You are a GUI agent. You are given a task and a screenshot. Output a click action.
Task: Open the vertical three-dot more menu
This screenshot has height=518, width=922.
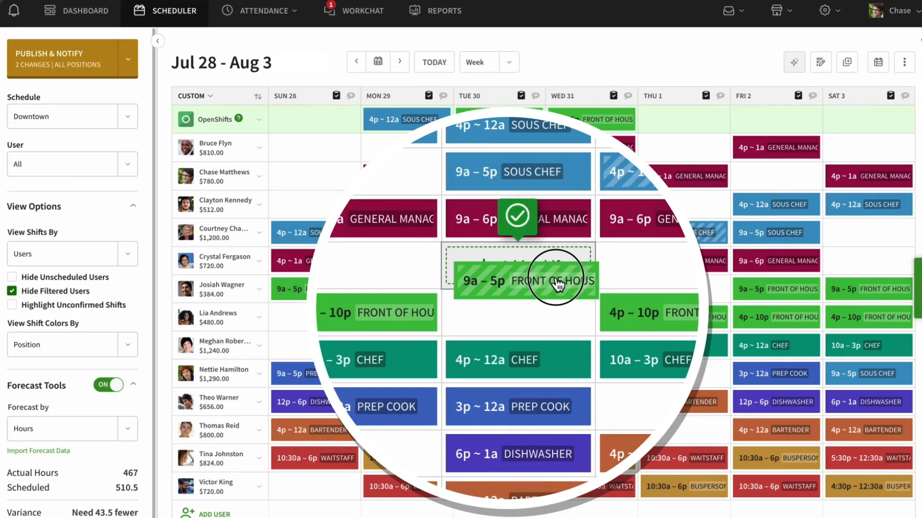[904, 62]
